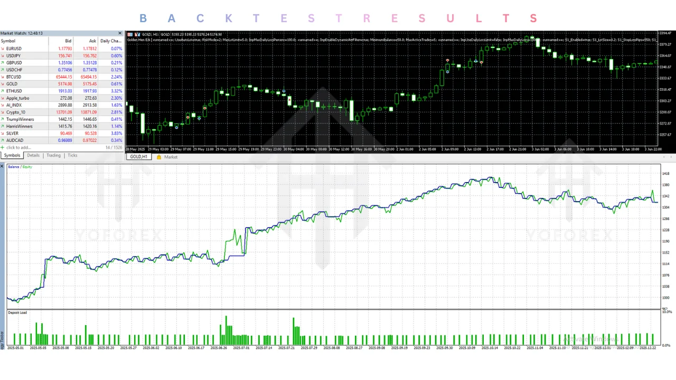The width and height of the screenshot is (676, 380).
Task: Click the down arrow icon beside SILVER
Action: click(x=3, y=134)
